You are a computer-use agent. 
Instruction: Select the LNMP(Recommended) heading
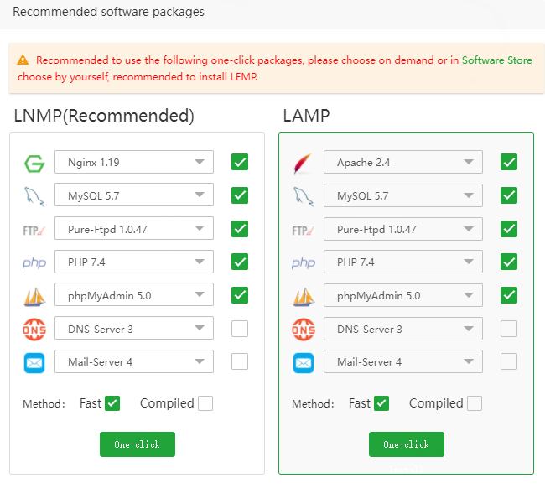(104, 116)
